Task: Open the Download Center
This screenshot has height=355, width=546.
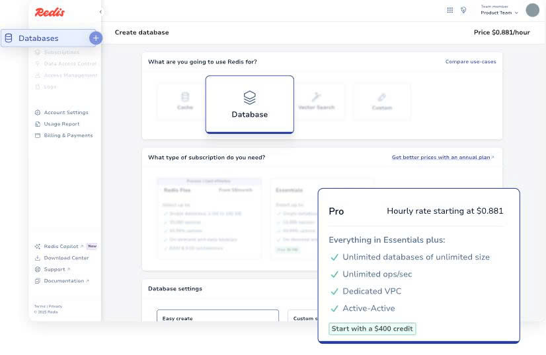Action: (66, 258)
